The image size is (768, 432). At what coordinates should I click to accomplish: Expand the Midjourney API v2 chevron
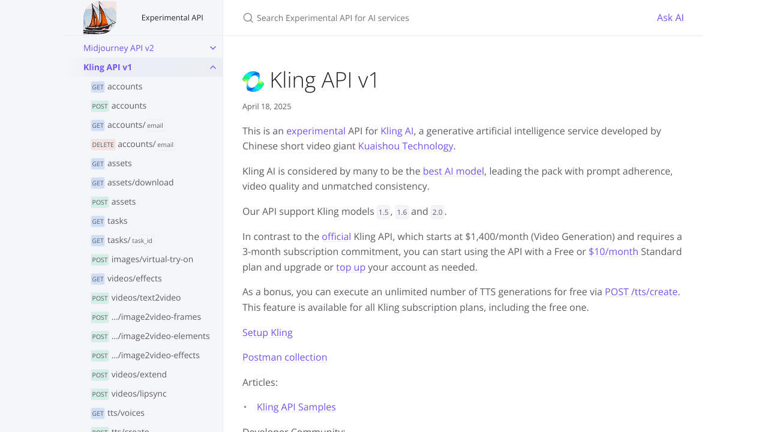tap(213, 48)
